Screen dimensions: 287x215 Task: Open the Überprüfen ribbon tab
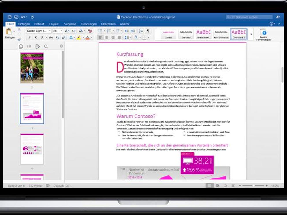coord(108,24)
